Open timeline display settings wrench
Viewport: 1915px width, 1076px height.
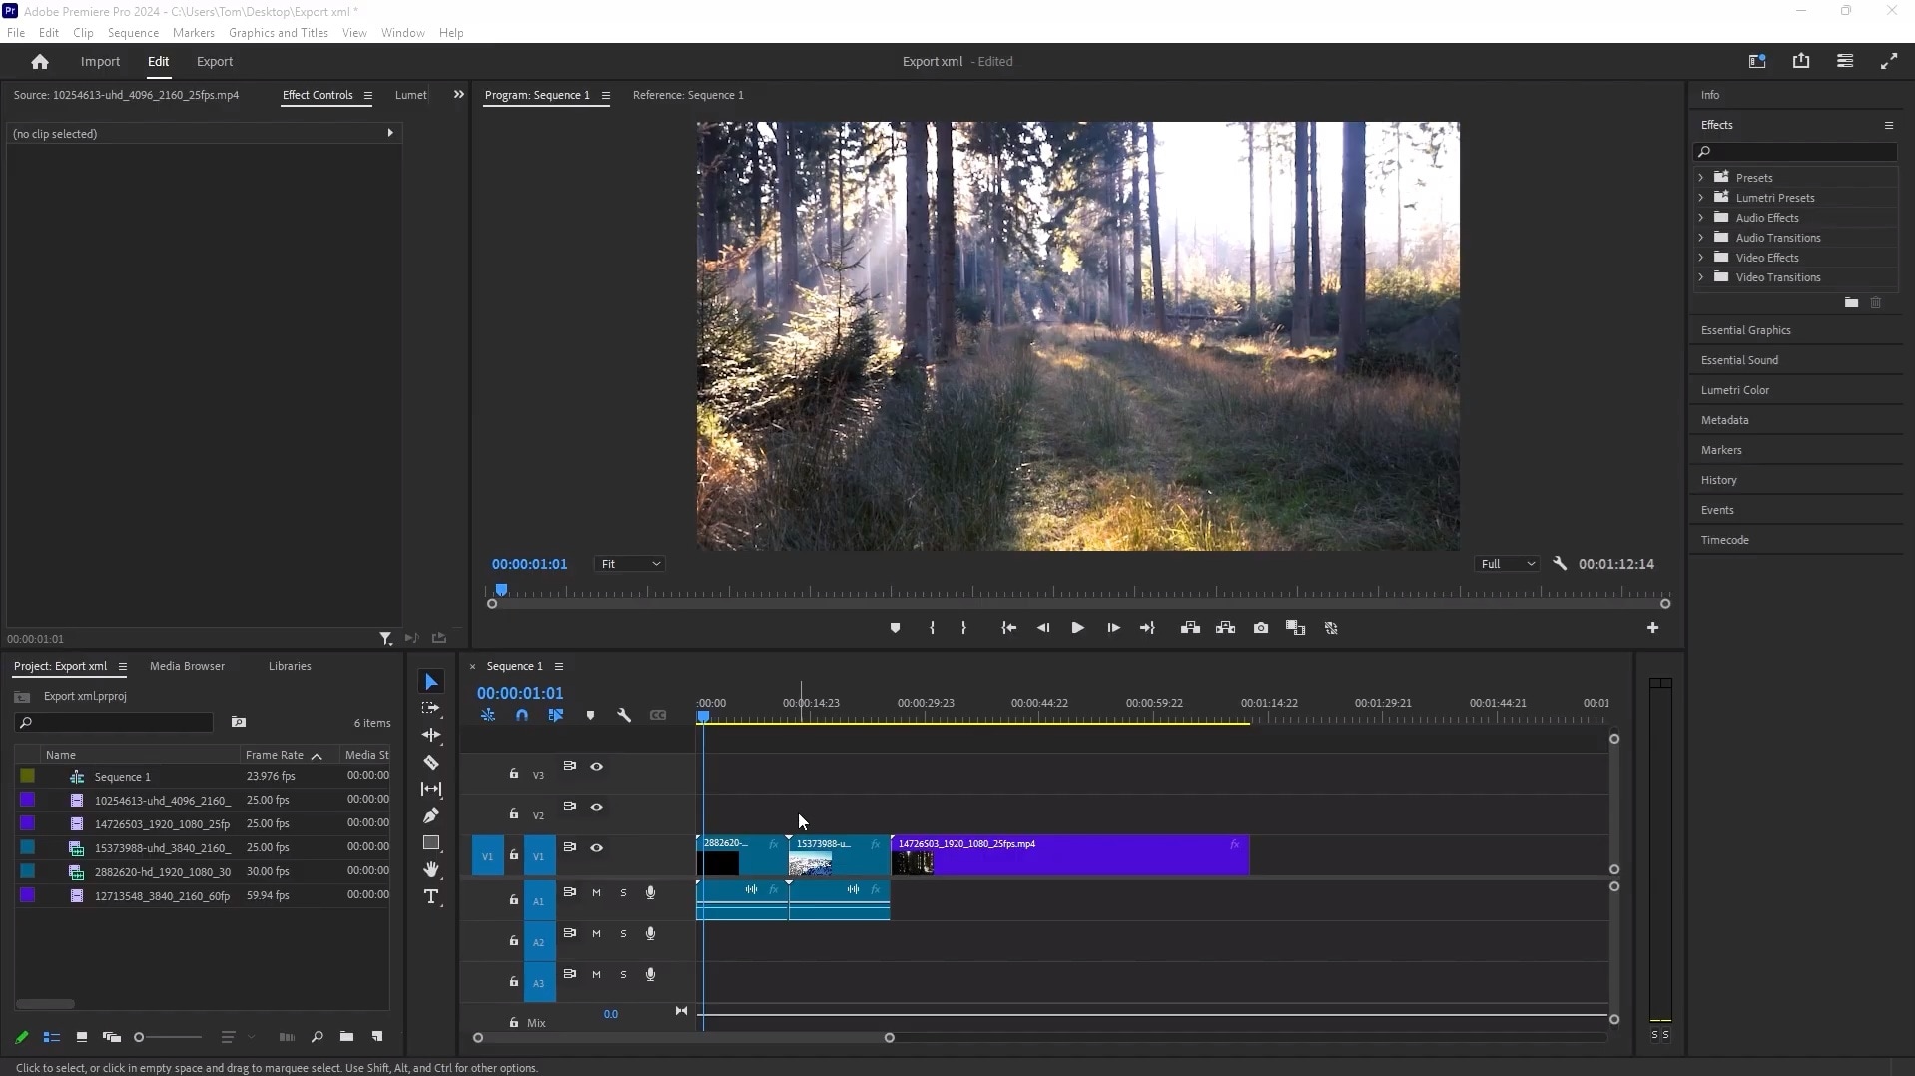tap(624, 716)
